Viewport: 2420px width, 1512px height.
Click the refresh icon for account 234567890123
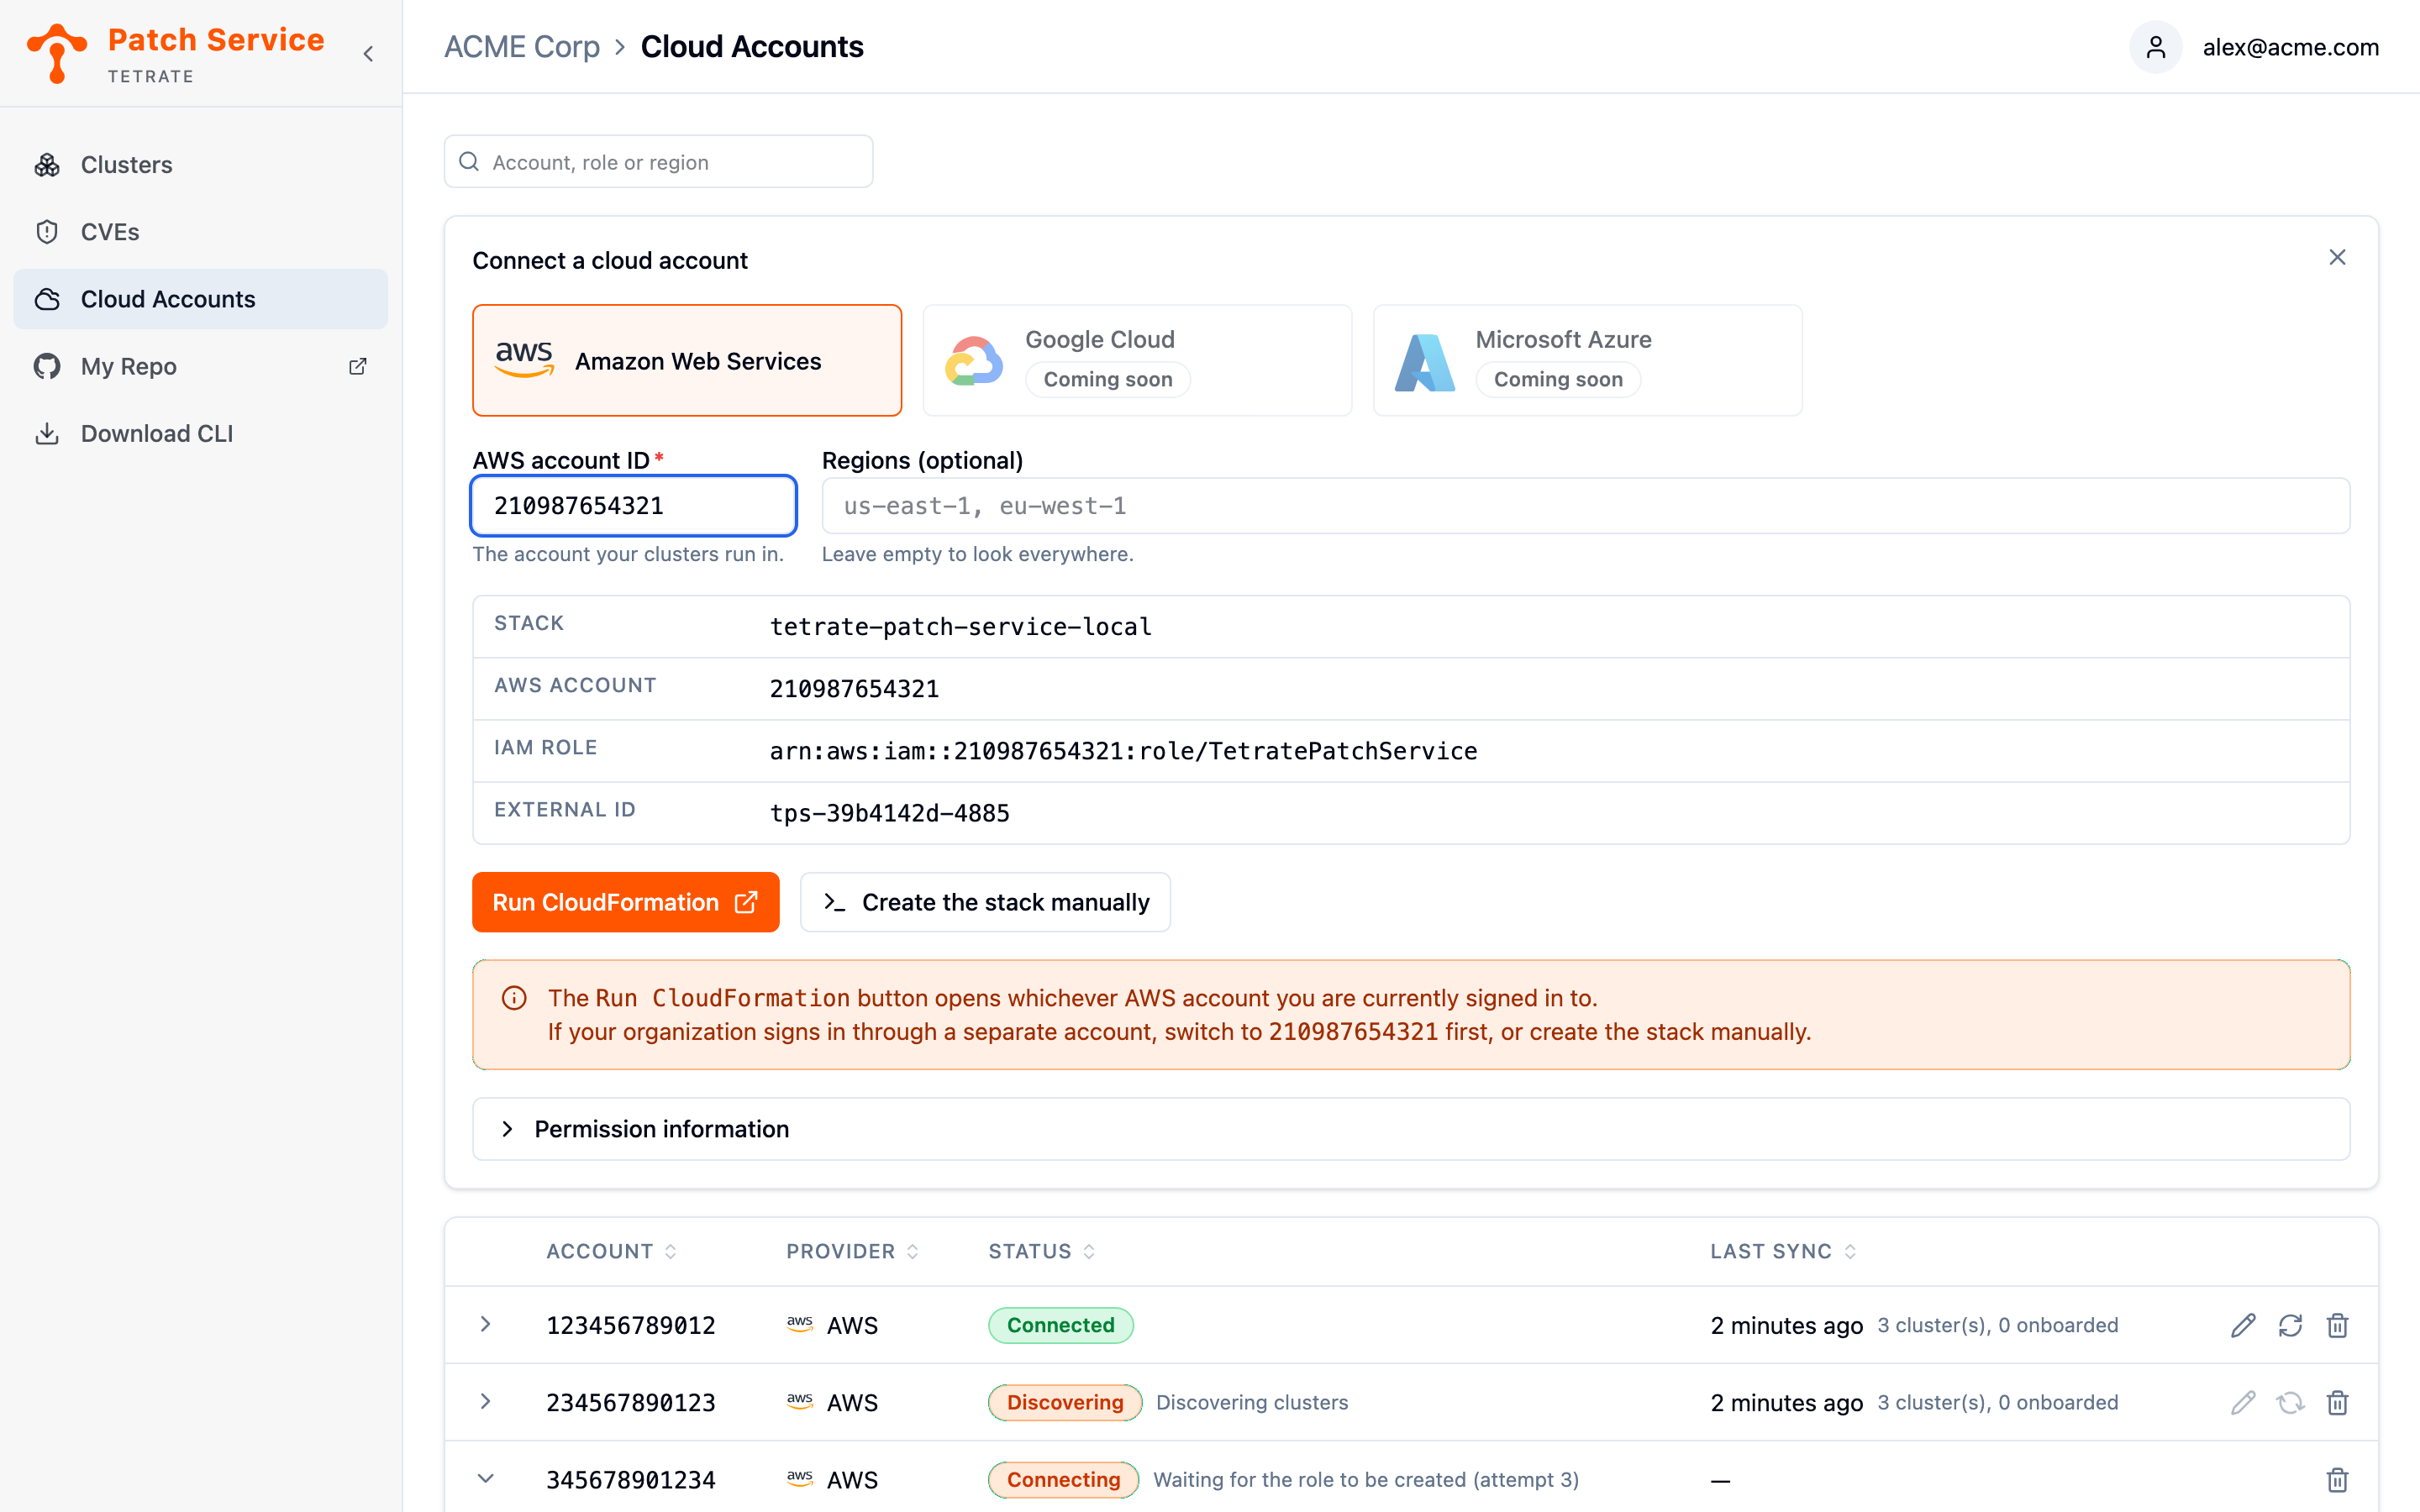[2289, 1401]
